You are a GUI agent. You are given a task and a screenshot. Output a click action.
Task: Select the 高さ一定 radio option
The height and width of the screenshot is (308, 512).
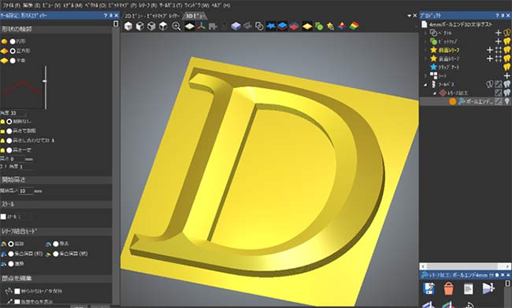pyautogui.click(x=9, y=150)
